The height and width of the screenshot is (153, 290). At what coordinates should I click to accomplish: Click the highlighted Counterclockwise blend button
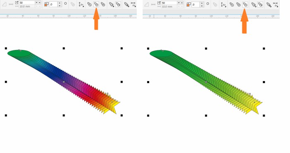click(245, 4)
